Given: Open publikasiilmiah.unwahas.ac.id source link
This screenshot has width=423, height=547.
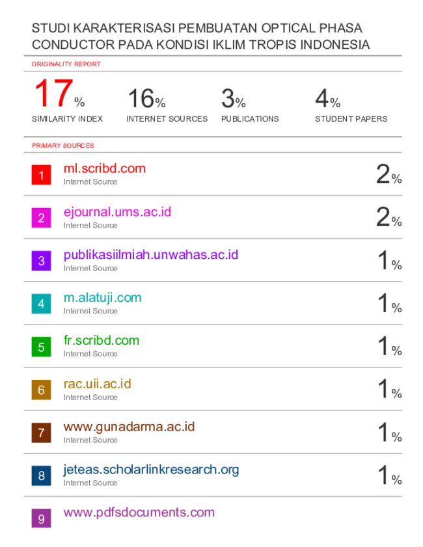Looking at the screenshot, I should (x=151, y=255).
